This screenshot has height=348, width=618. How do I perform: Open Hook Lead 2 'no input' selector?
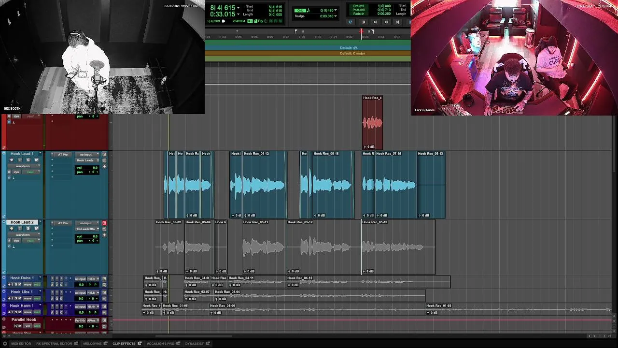[x=87, y=223]
